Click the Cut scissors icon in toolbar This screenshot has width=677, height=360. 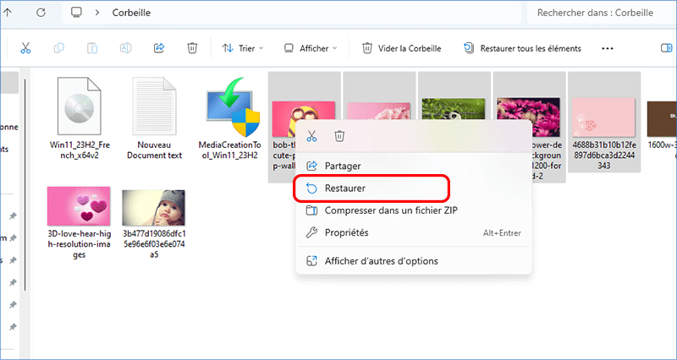coord(26,48)
